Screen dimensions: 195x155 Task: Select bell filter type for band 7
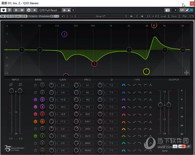point(123,129)
